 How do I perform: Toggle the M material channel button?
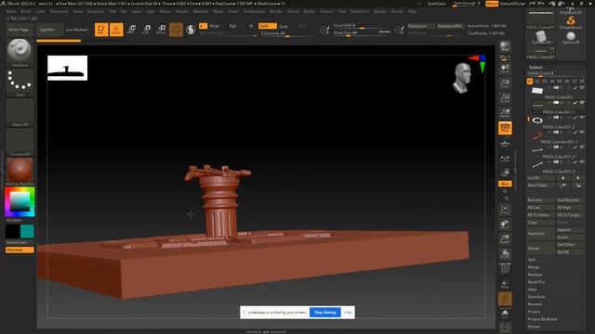pos(251,26)
